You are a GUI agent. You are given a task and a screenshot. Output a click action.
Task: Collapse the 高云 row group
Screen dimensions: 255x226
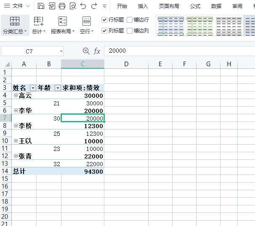point(16,95)
